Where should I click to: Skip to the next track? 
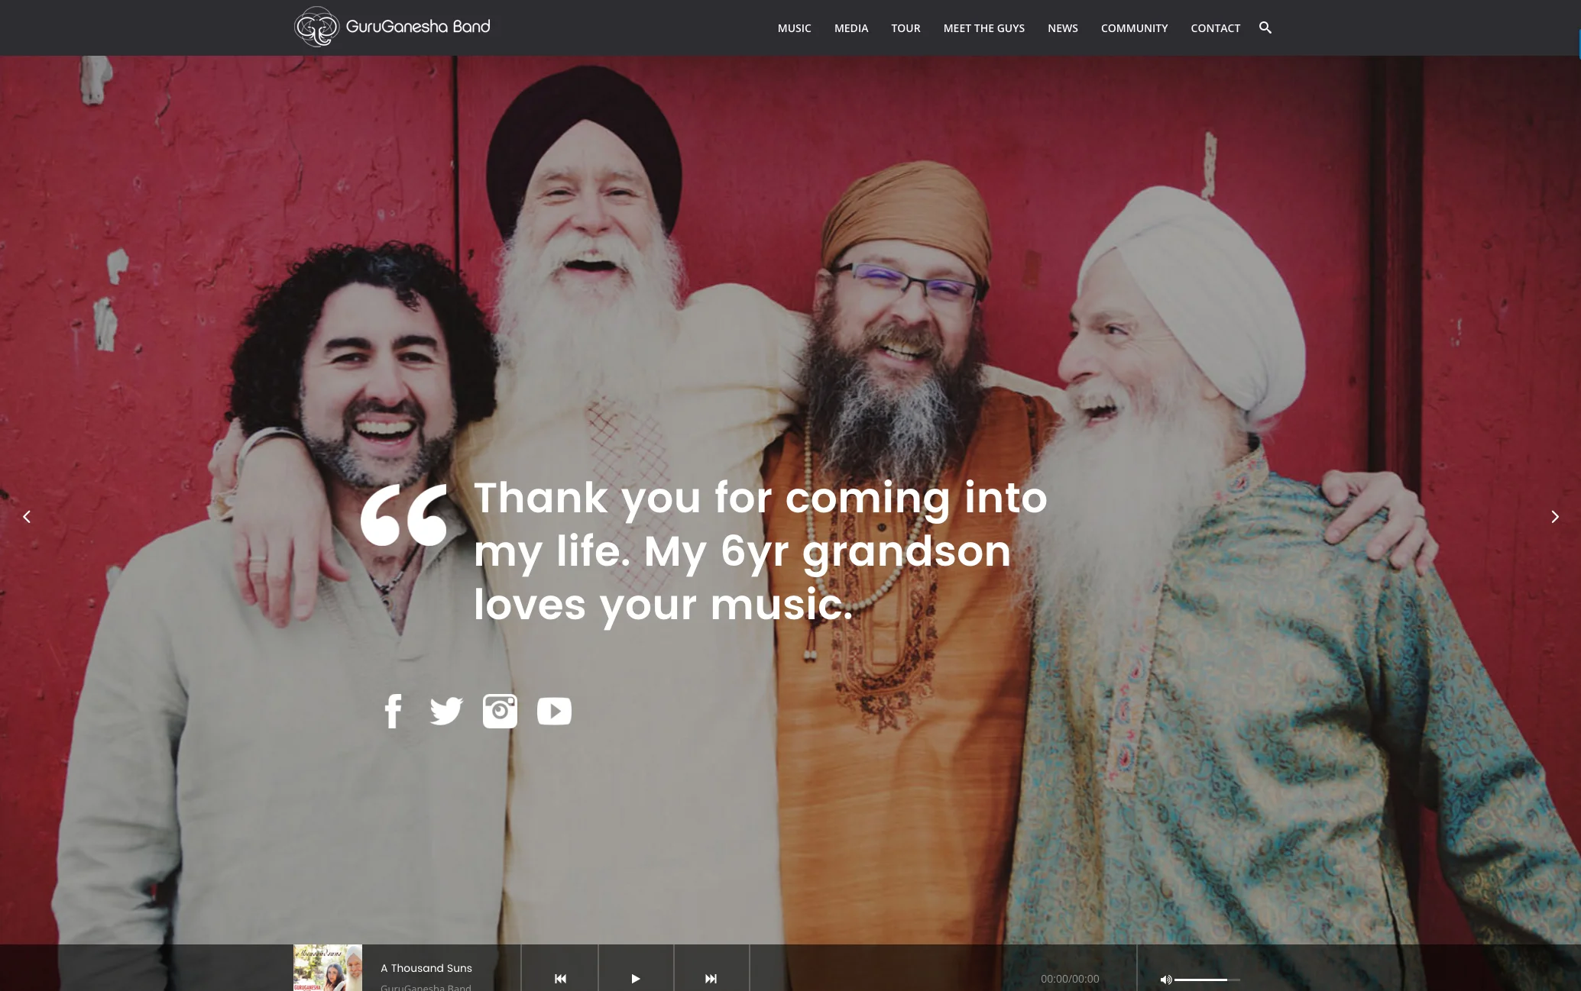click(711, 978)
